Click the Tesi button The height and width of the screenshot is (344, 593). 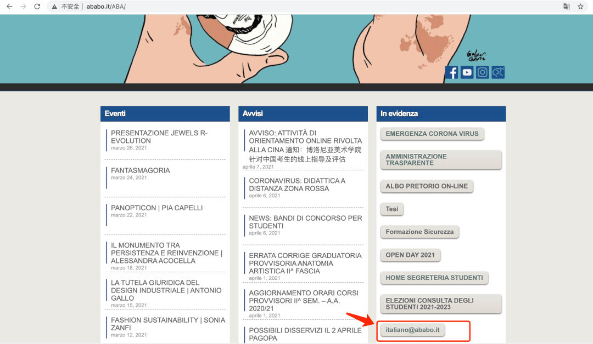click(x=392, y=209)
